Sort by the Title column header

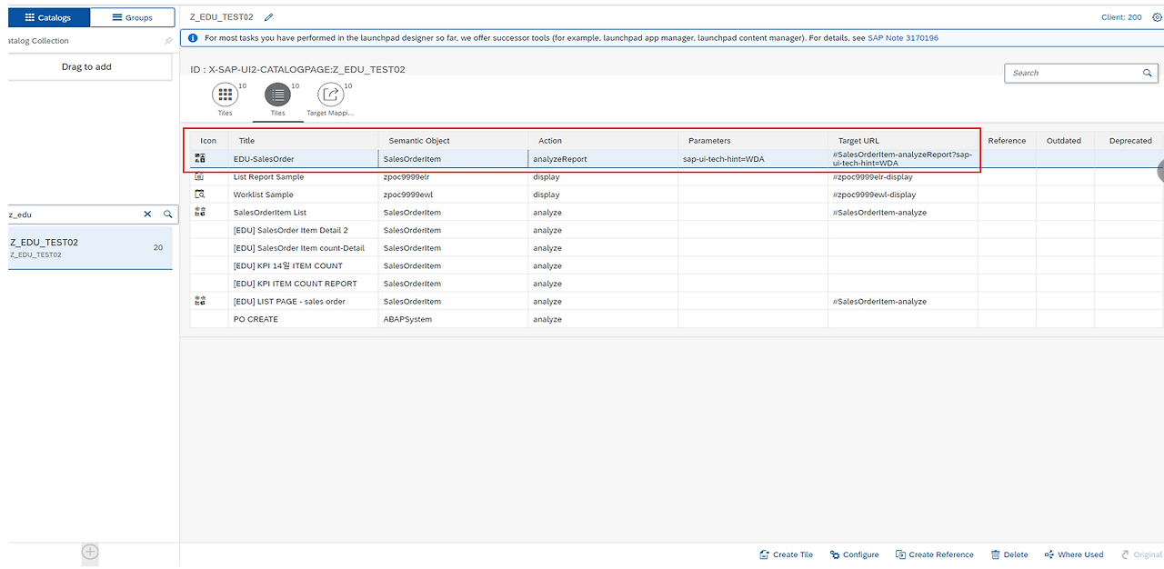tap(303, 141)
